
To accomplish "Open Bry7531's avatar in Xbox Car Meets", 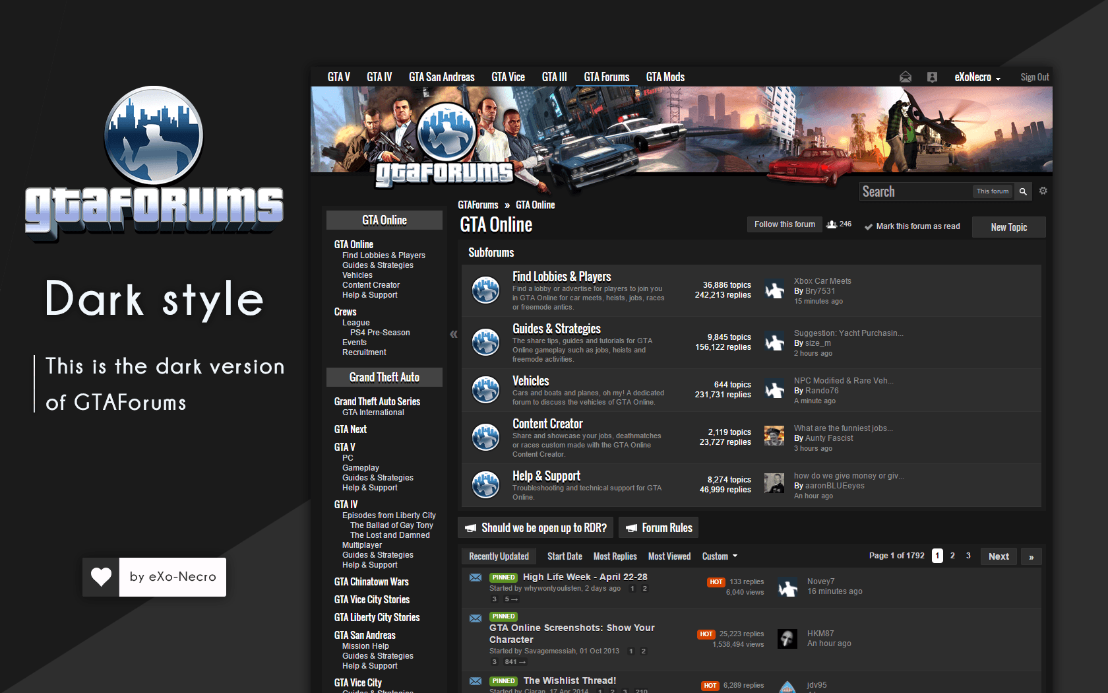I will (x=774, y=290).
